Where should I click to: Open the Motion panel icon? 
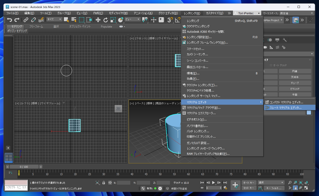click(270, 40)
